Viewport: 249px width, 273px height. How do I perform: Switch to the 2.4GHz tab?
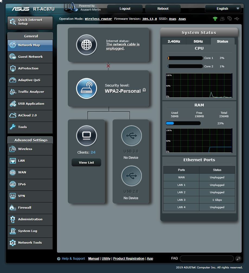(174, 42)
